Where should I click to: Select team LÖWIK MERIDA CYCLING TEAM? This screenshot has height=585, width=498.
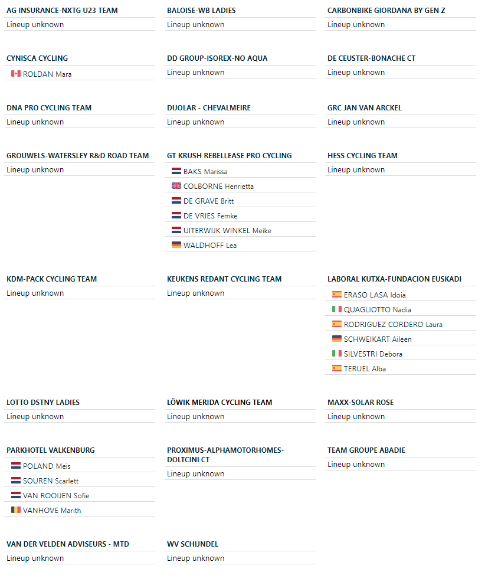point(219,403)
